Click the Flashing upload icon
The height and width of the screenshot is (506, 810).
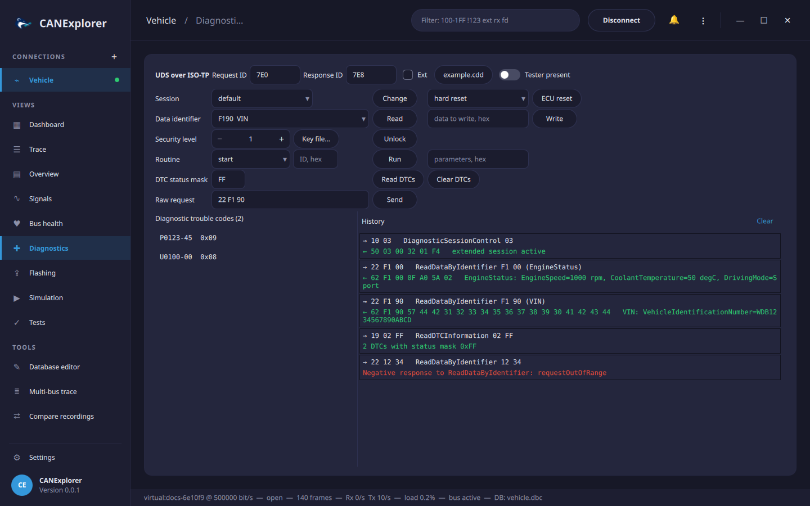pos(17,273)
